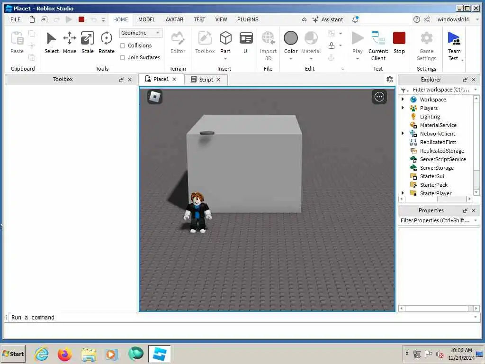
Task: Switch to the MODEL ribbon tab
Action: point(147,19)
